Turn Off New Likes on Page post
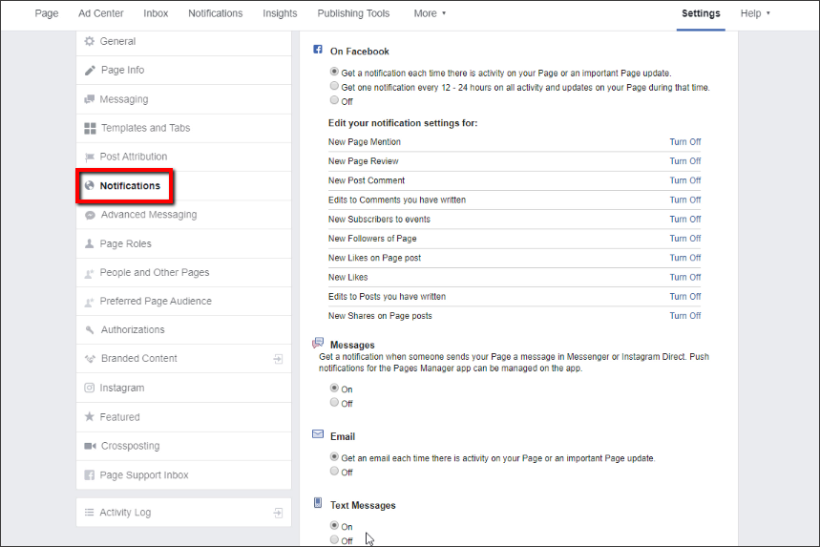 tap(685, 258)
